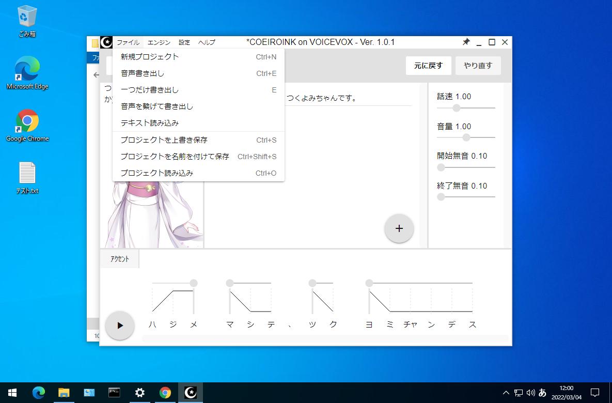Show hidden system tray icons
Image resolution: width=612 pixels, height=403 pixels.
pos(506,393)
